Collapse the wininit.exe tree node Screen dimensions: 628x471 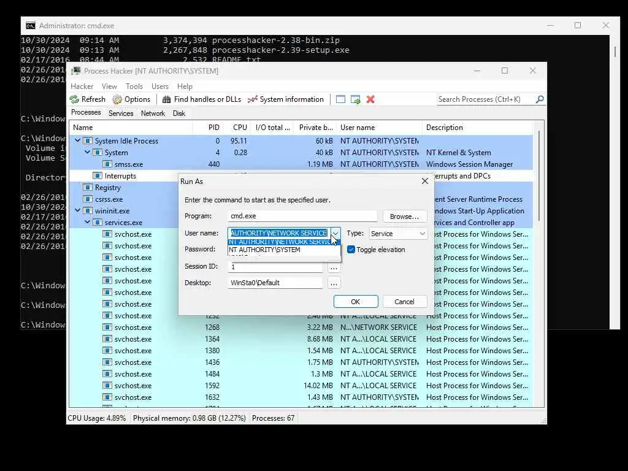coord(78,210)
